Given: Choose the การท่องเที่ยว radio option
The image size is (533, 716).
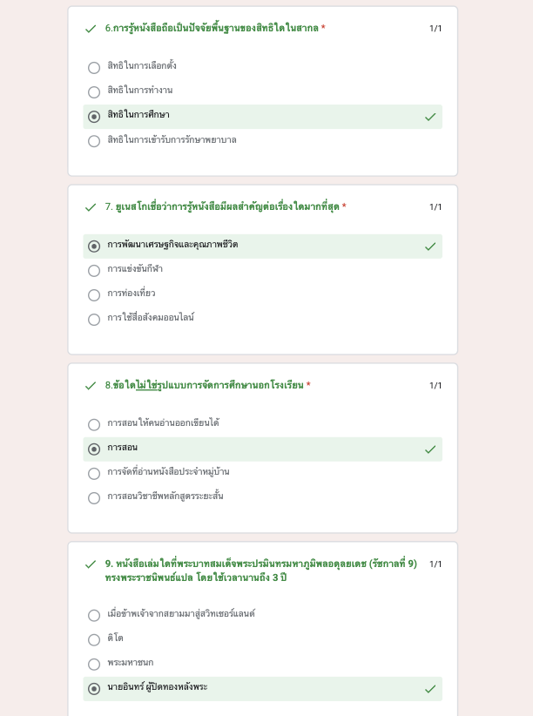Looking at the screenshot, I should (94, 295).
